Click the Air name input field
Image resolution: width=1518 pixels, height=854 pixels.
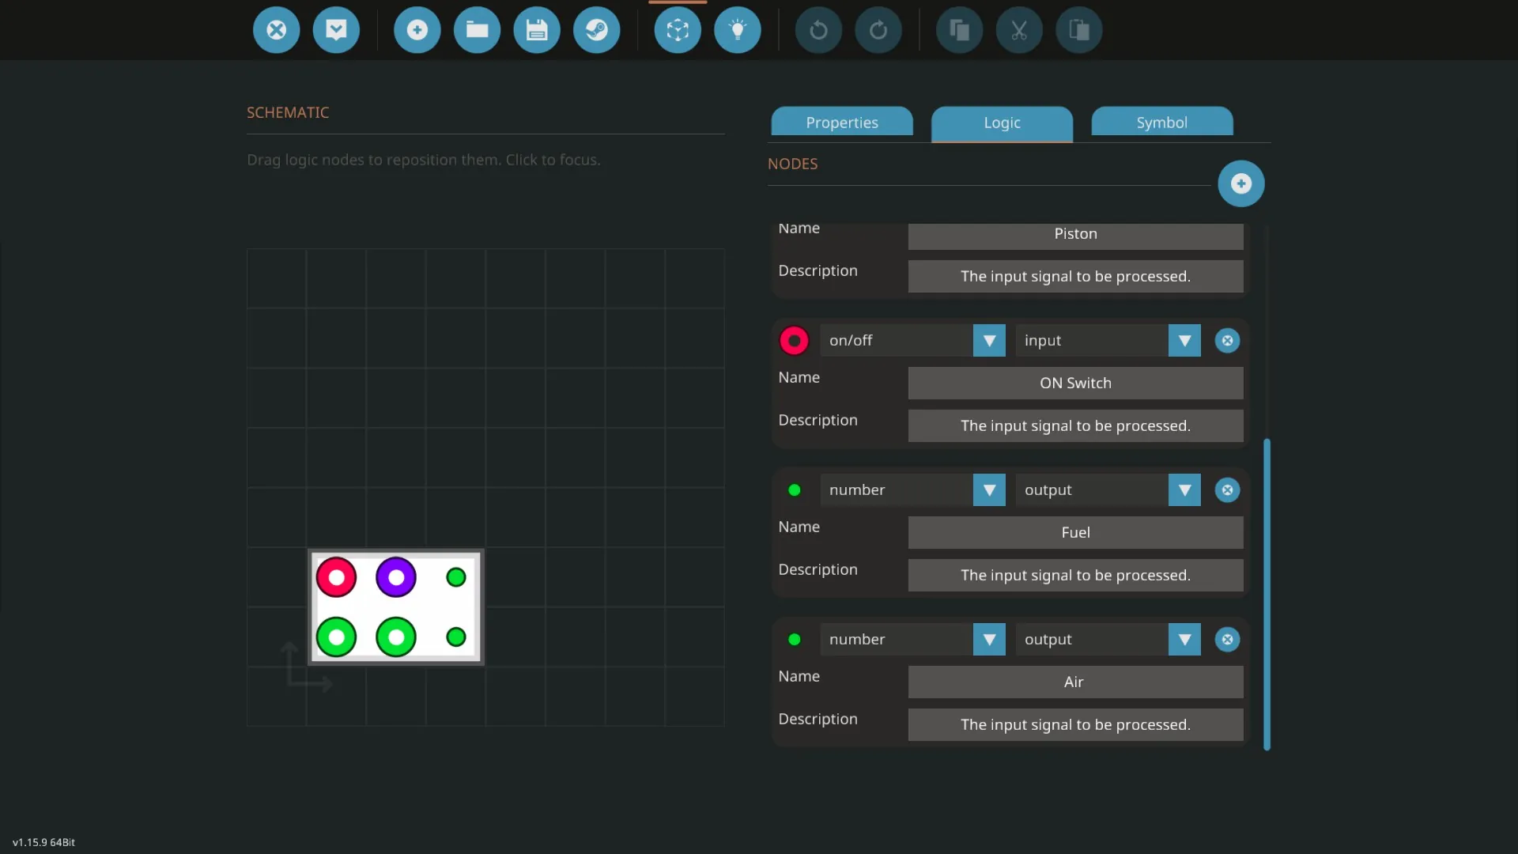(x=1074, y=682)
